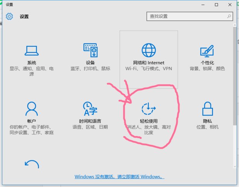Image resolution: width=239 pixels, height=187 pixels.
Task: Minimize the 设置 window
Action: tap(203, 5)
